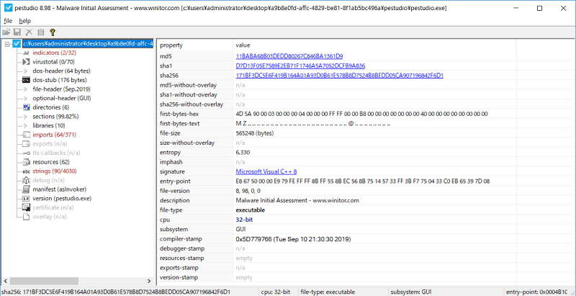
Task: Toggle the root file checkbox in tree
Action: point(17,44)
